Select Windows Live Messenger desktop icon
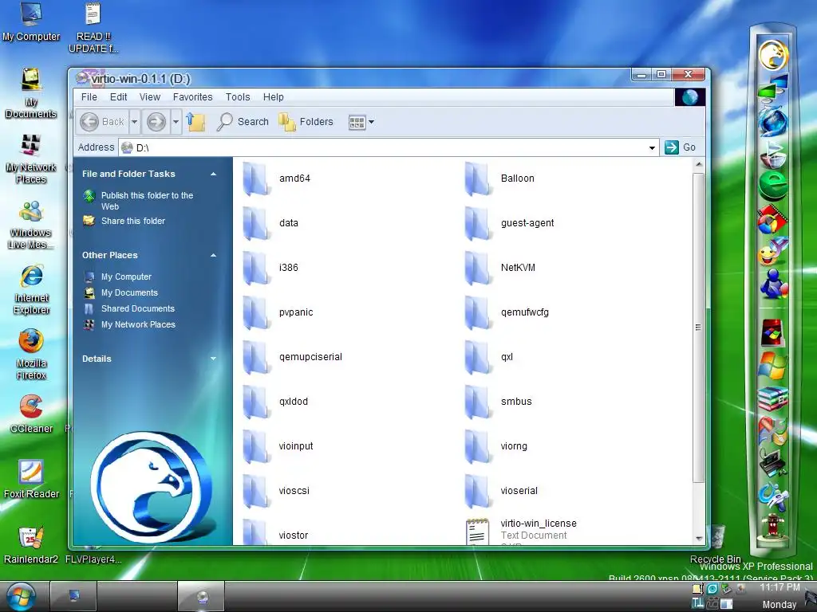817x612 pixels. [x=30, y=224]
